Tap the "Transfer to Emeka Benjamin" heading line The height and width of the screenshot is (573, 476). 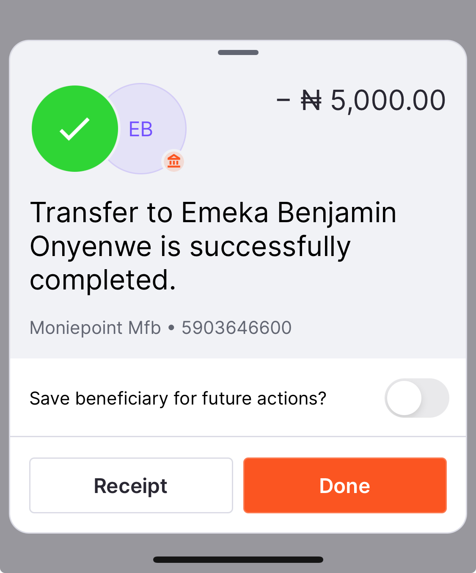tap(213, 212)
